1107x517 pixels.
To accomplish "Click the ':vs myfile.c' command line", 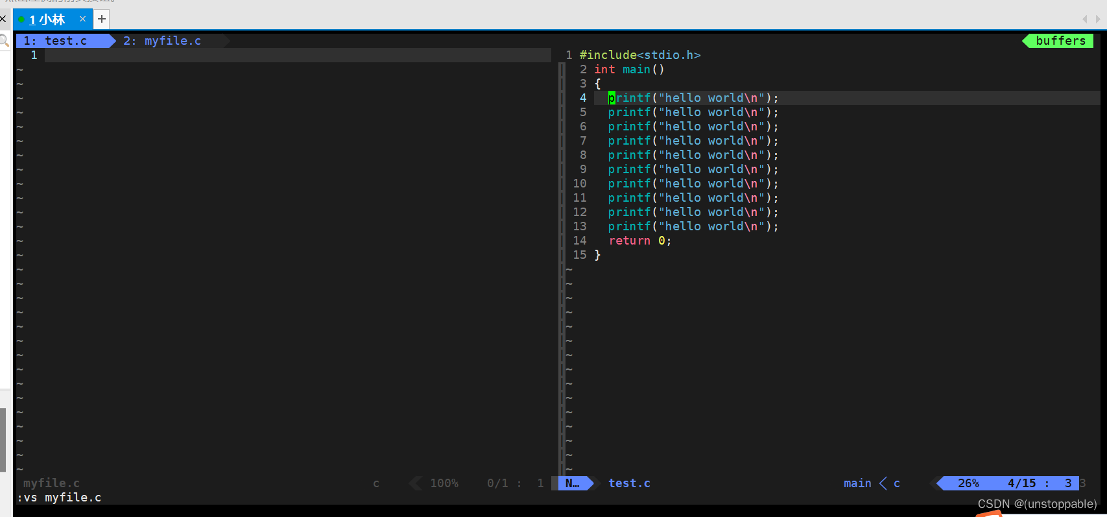I will click(x=59, y=498).
